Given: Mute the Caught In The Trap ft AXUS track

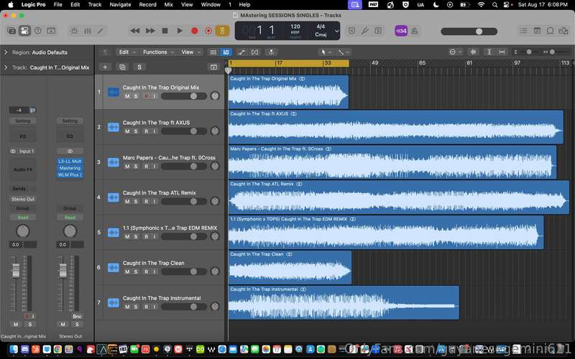Looking at the screenshot, I should point(127,131).
